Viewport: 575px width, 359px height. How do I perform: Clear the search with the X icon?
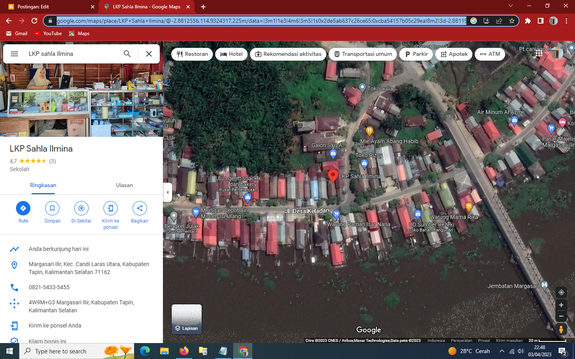[x=149, y=54]
